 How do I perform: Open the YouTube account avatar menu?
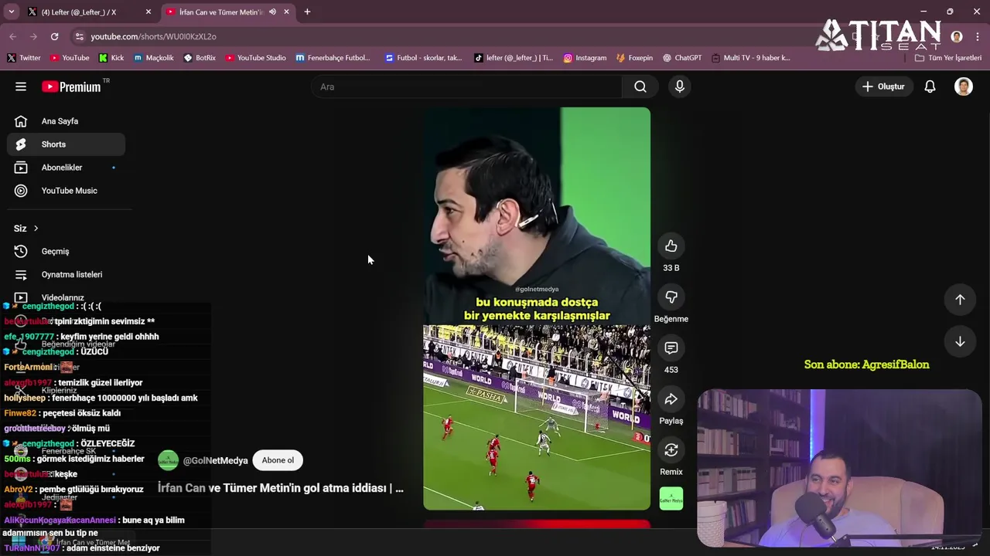[963, 86]
